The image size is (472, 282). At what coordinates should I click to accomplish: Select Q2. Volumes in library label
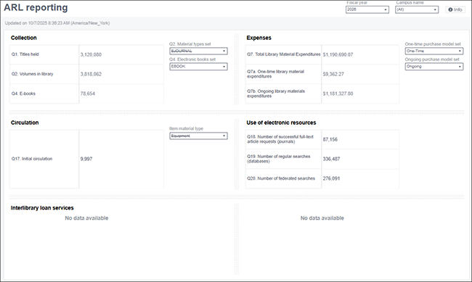[32, 74]
